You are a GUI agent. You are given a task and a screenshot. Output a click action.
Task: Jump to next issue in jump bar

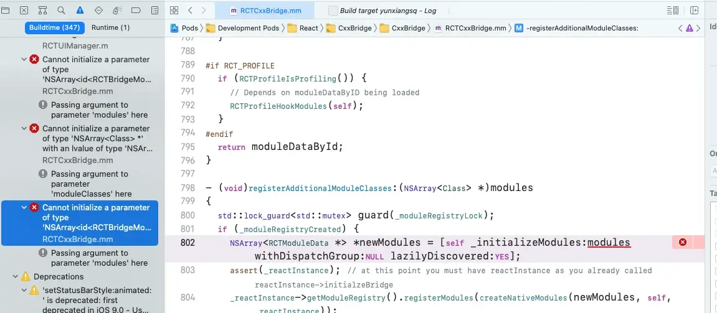698,28
